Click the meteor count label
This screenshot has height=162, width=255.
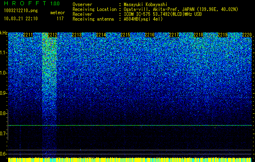coord(58,13)
